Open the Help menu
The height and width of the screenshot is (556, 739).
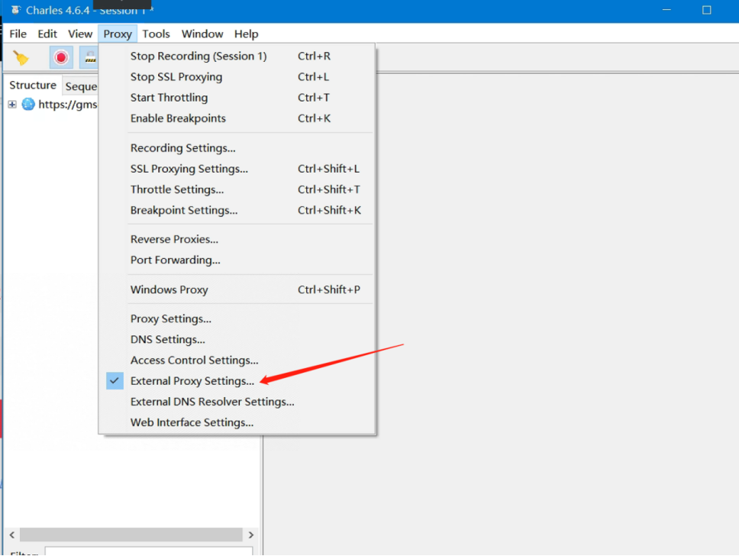click(246, 34)
